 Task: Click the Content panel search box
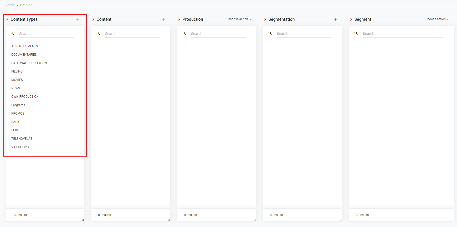coord(132,34)
